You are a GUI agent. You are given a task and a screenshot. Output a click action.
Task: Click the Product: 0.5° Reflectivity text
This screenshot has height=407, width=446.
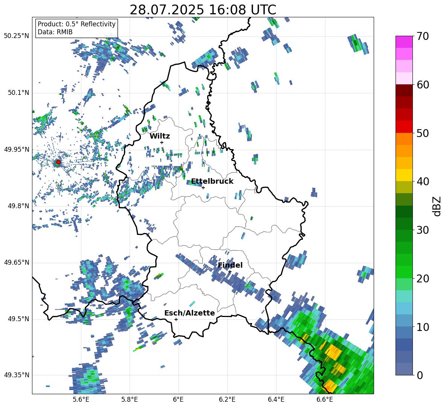click(x=76, y=24)
